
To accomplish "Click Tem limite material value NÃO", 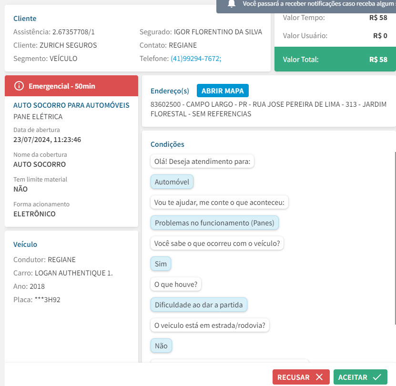I will [20, 189].
